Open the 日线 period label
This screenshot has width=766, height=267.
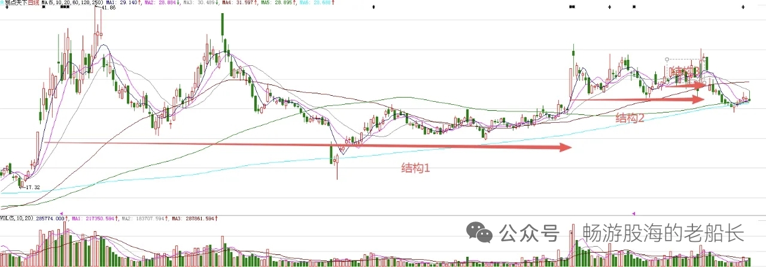[34, 2]
